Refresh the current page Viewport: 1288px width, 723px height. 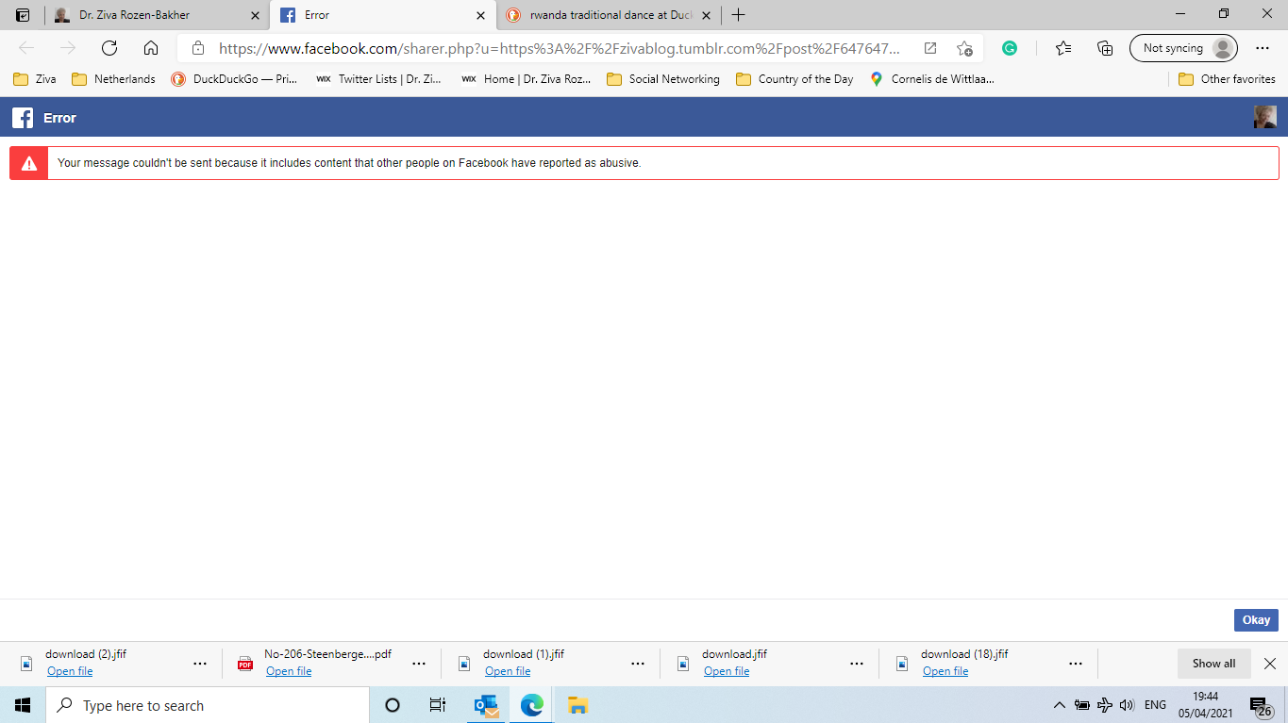(x=109, y=47)
